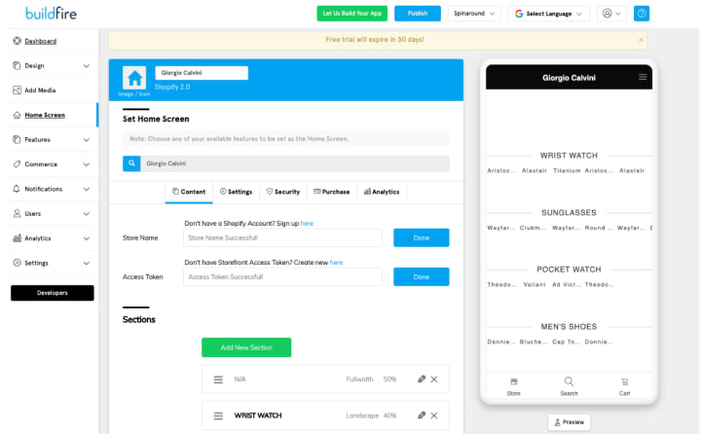Click the Dashboard sidebar icon
Viewport: 701px width, 434px height.
coord(17,41)
